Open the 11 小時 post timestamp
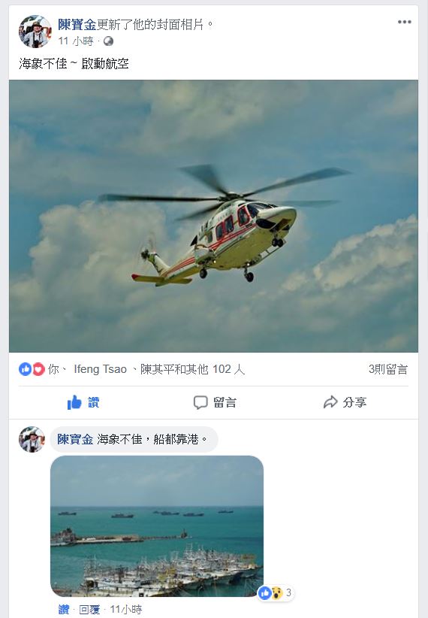 (x=76, y=41)
